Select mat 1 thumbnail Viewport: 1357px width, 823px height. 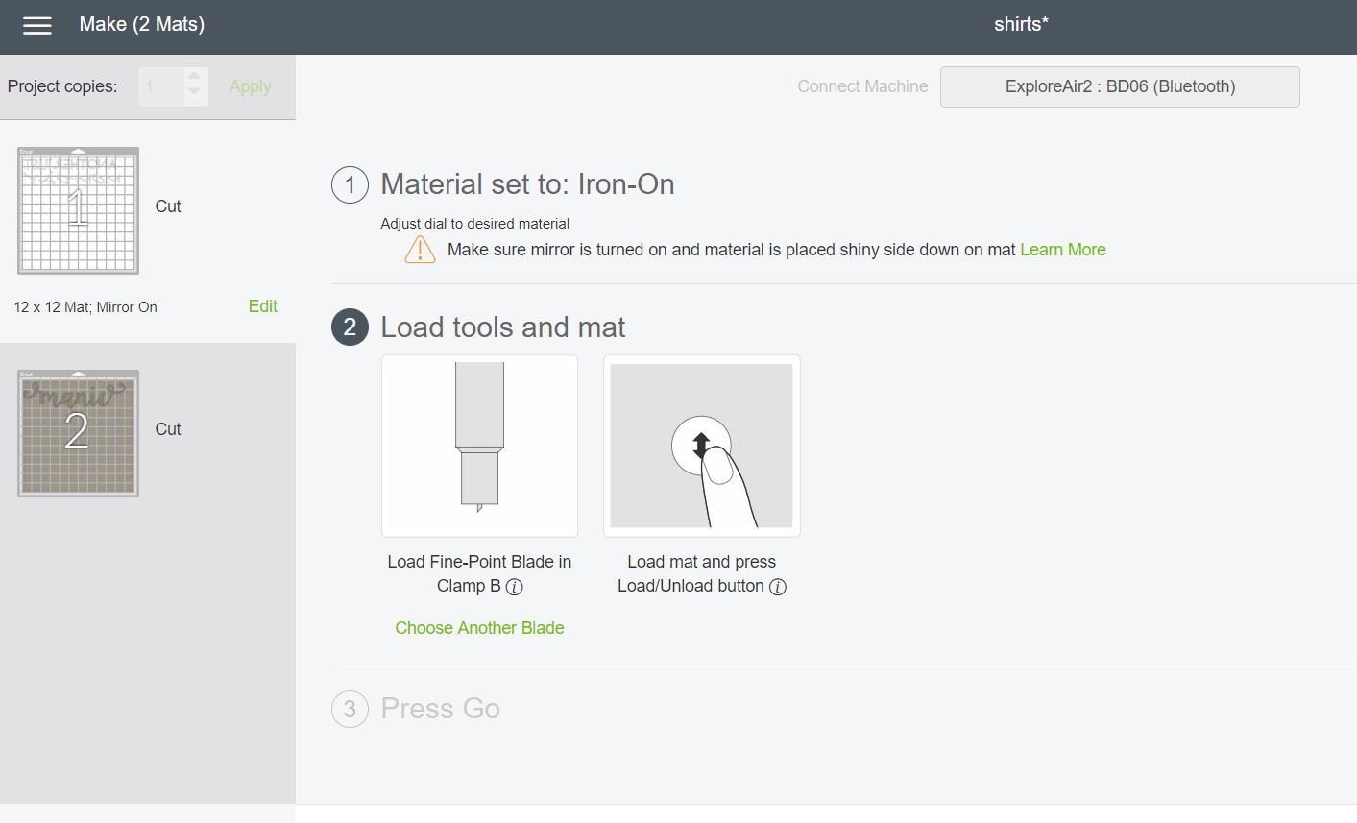(78, 210)
